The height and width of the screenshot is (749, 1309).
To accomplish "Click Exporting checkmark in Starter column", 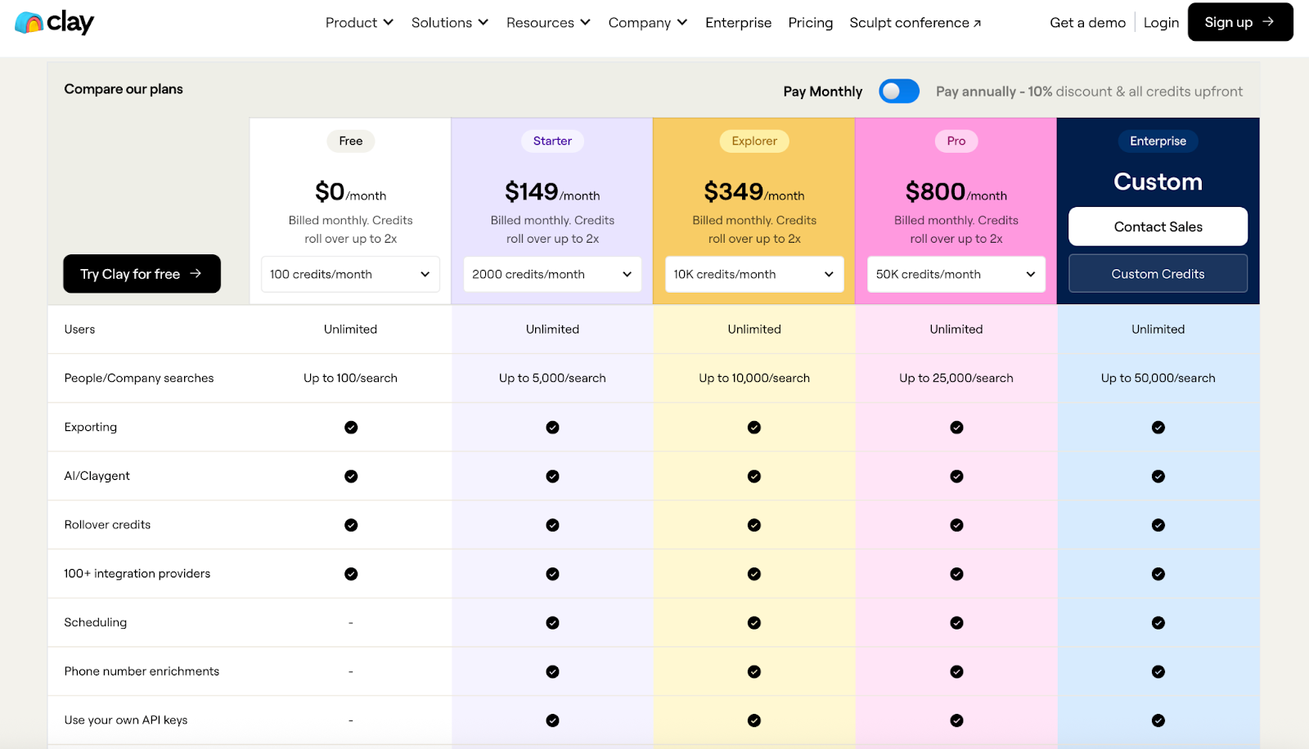I will tap(552, 427).
